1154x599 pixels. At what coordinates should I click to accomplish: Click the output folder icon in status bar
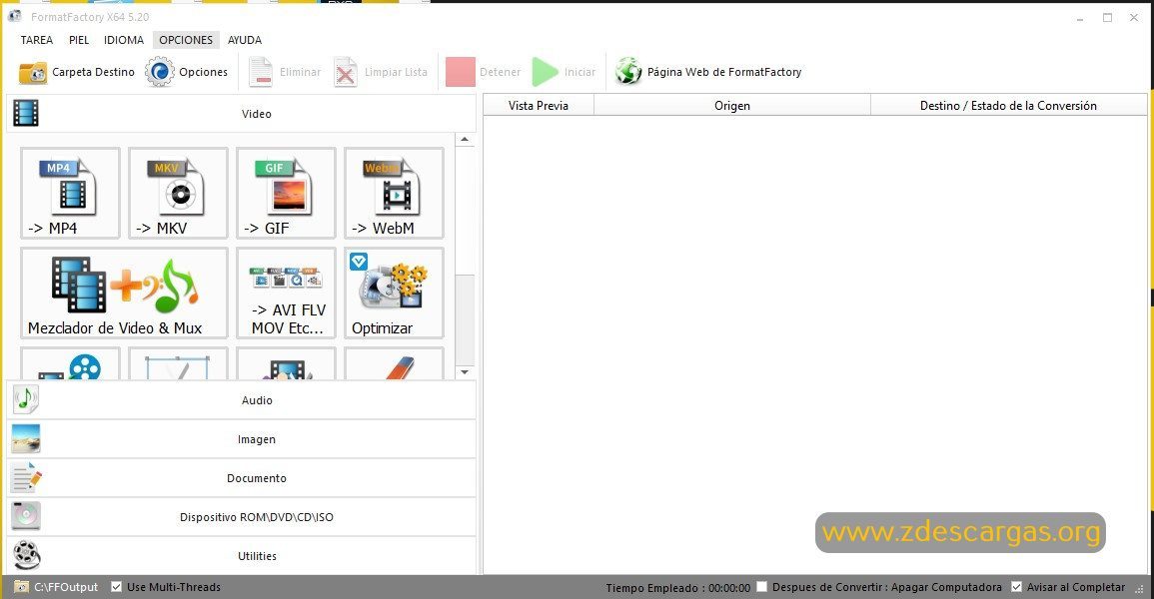coord(21,586)
